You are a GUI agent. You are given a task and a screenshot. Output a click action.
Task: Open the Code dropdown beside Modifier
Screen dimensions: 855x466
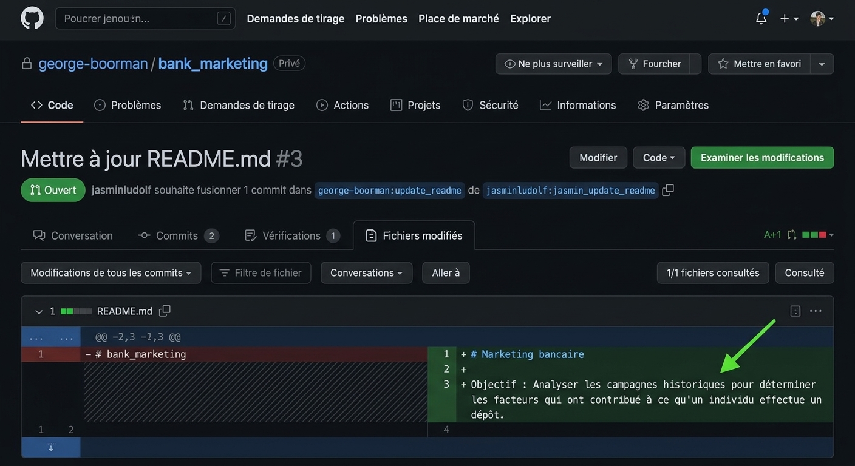[x=659, y=158]
